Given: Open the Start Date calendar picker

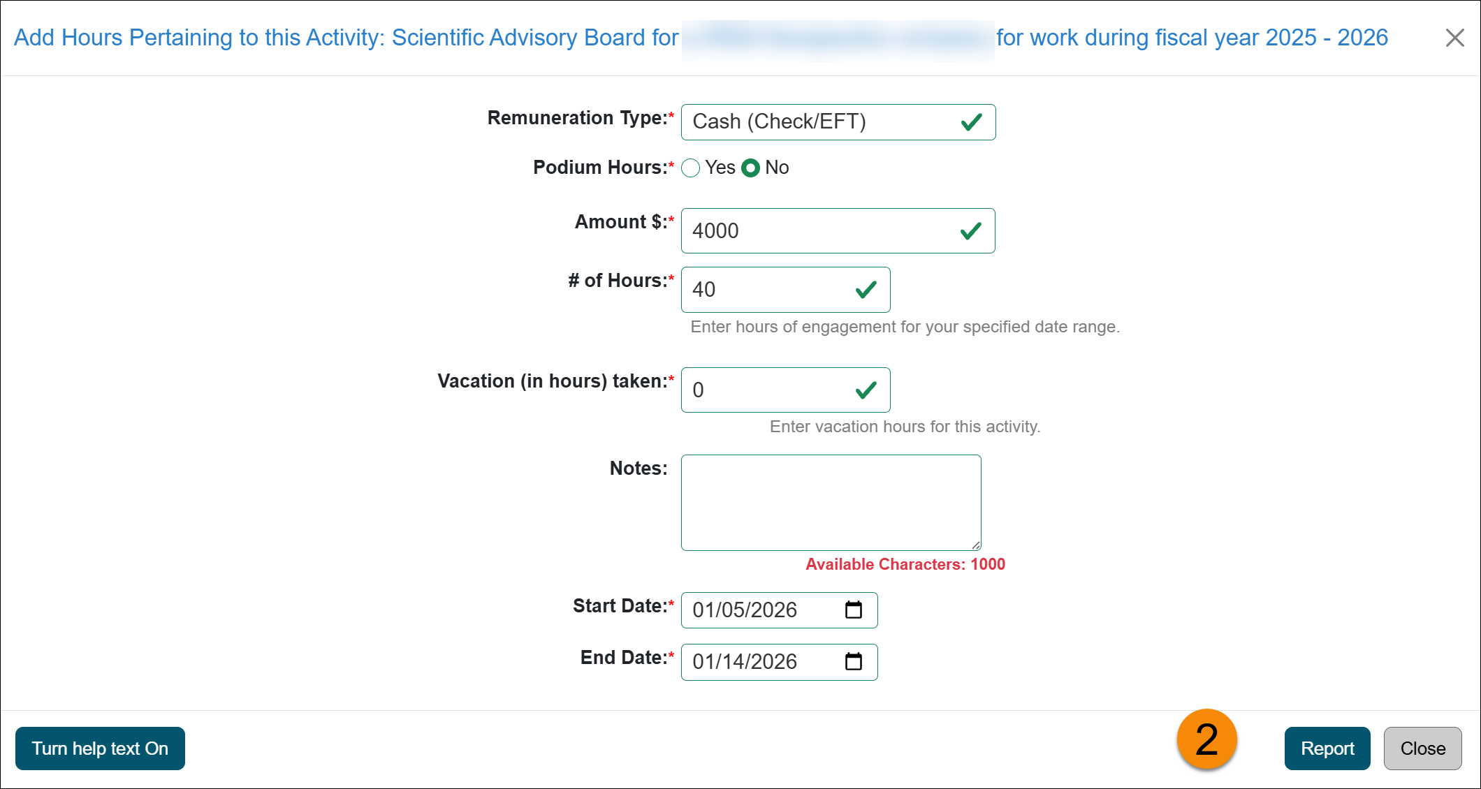Looking at the screenshot, I should click(x=854, y=610).
